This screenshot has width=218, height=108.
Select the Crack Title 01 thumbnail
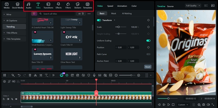point(71,37)
